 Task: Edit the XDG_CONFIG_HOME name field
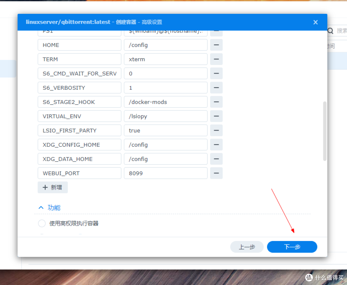tap(79, 145)
